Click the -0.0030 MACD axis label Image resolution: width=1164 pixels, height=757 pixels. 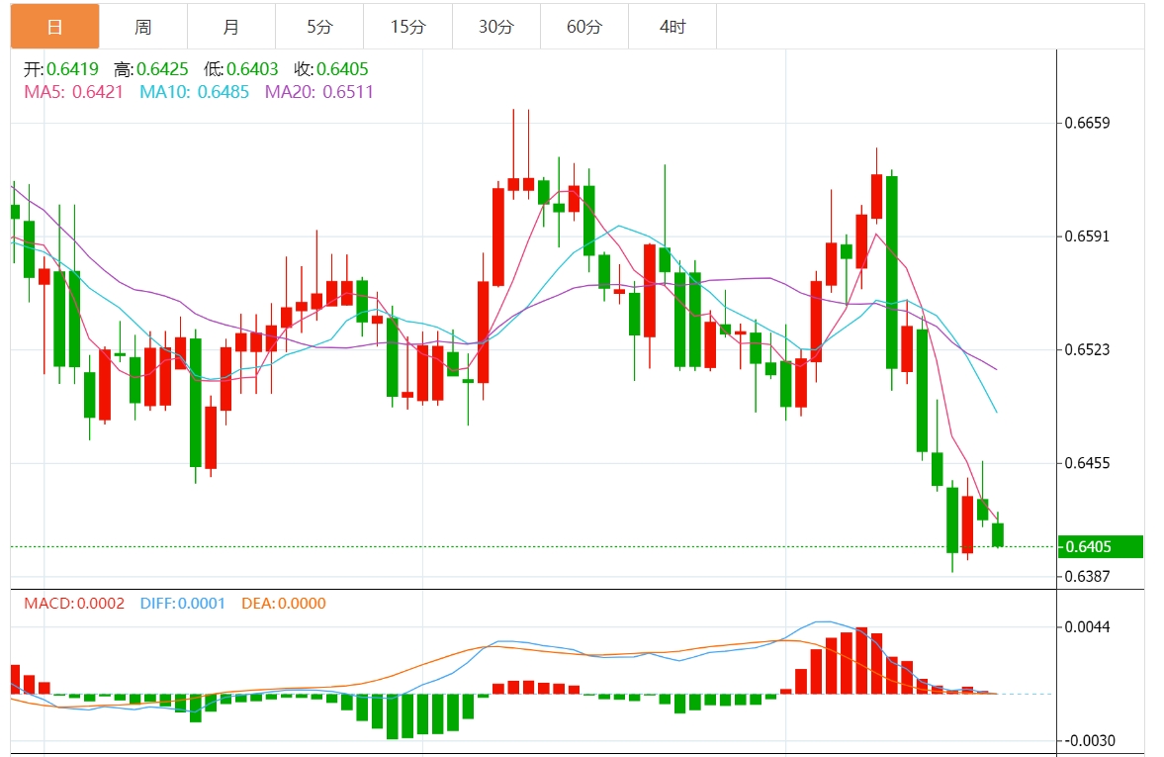(1091, 740)
